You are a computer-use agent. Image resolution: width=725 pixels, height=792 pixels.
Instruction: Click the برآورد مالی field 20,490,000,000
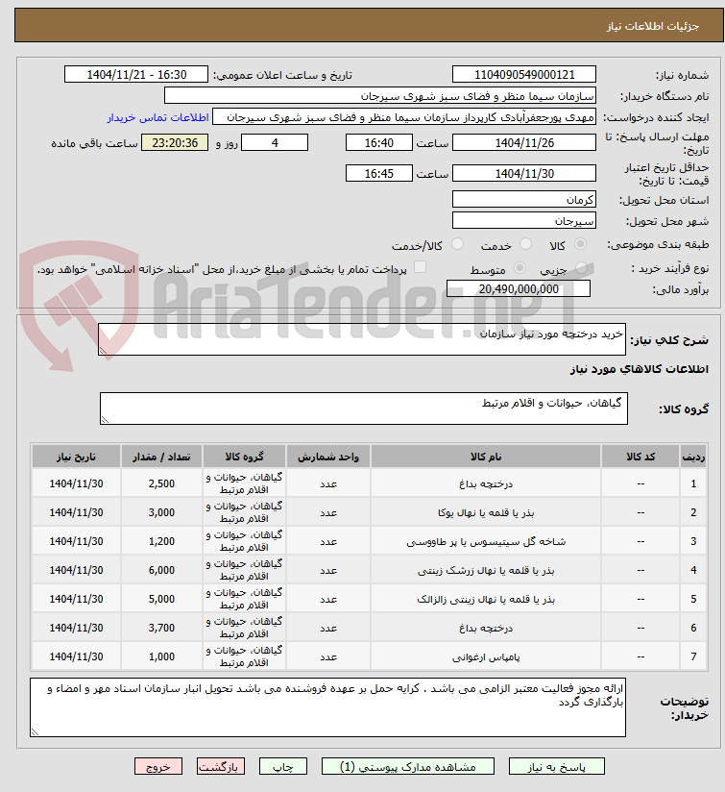(519, 288)
